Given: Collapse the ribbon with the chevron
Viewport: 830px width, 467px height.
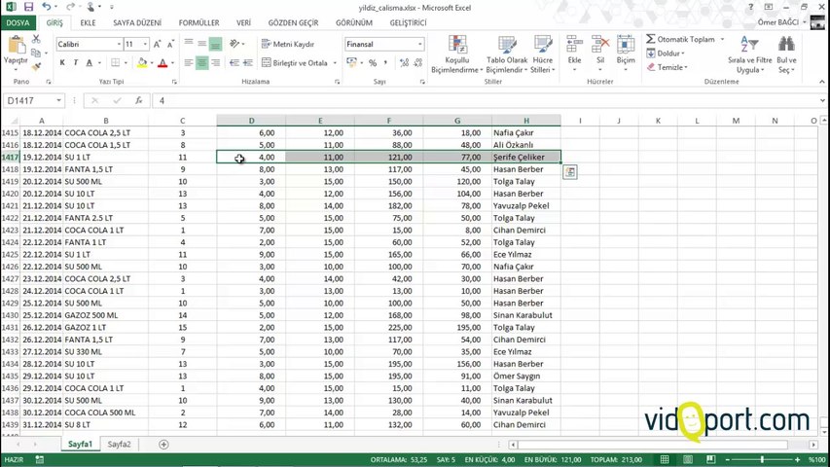Looking at the screenshot, I should click(x=821, y=82).
